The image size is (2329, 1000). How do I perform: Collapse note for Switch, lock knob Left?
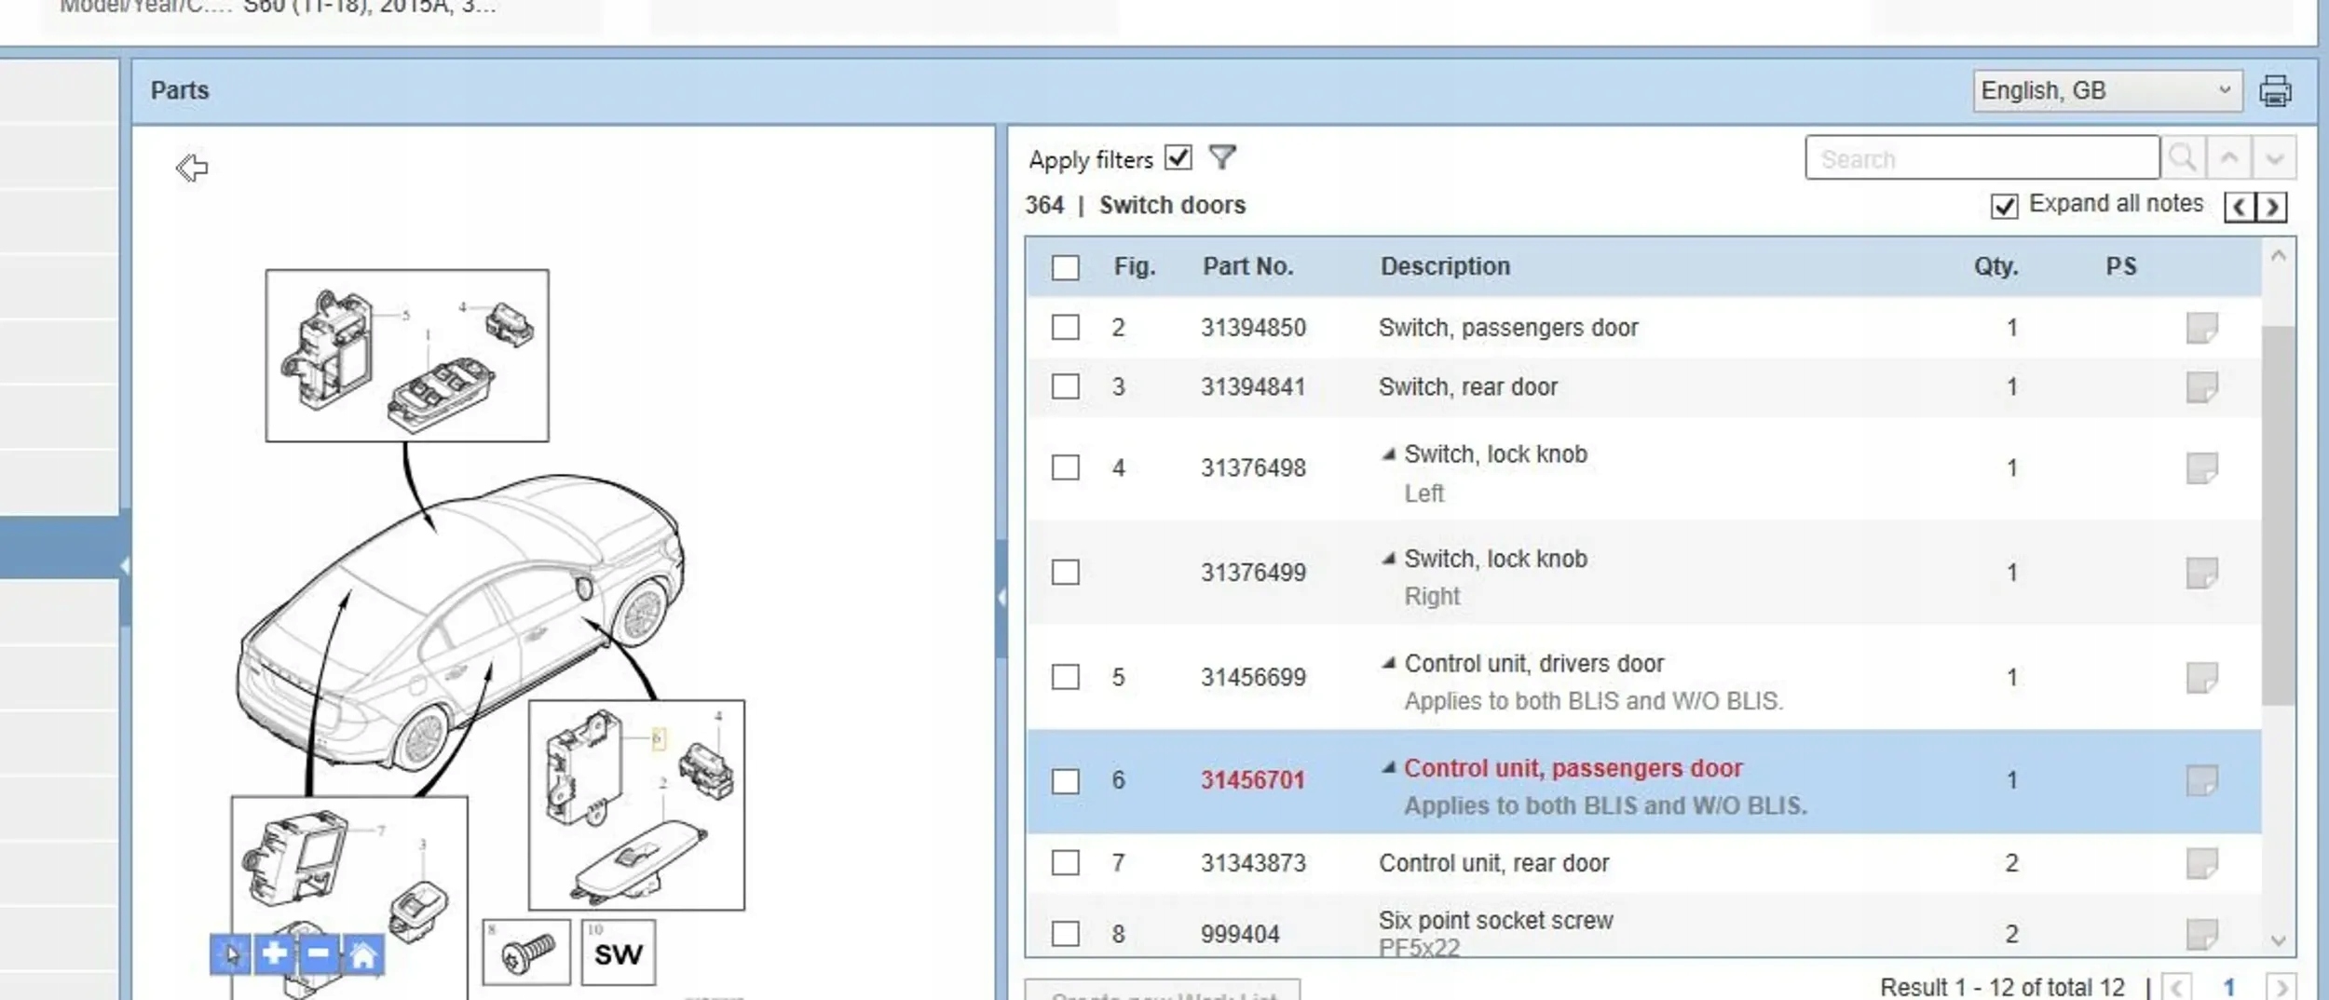(x=1388, y=454)
